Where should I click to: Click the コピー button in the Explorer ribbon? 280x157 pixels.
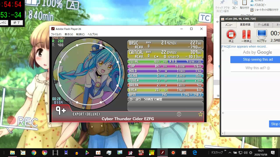point(235,4)
